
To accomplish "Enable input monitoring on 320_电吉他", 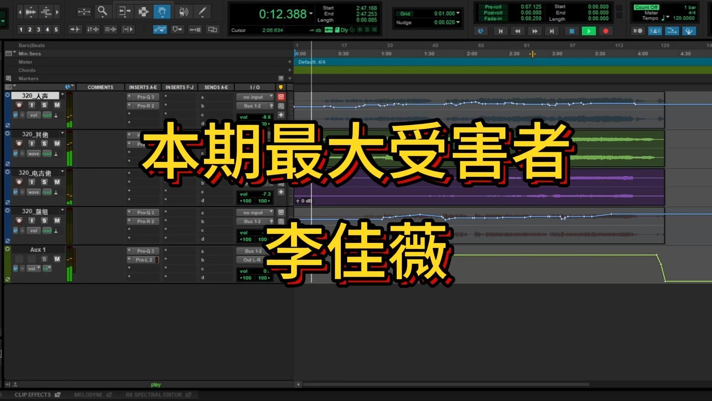I will click(x=32, y=182).
